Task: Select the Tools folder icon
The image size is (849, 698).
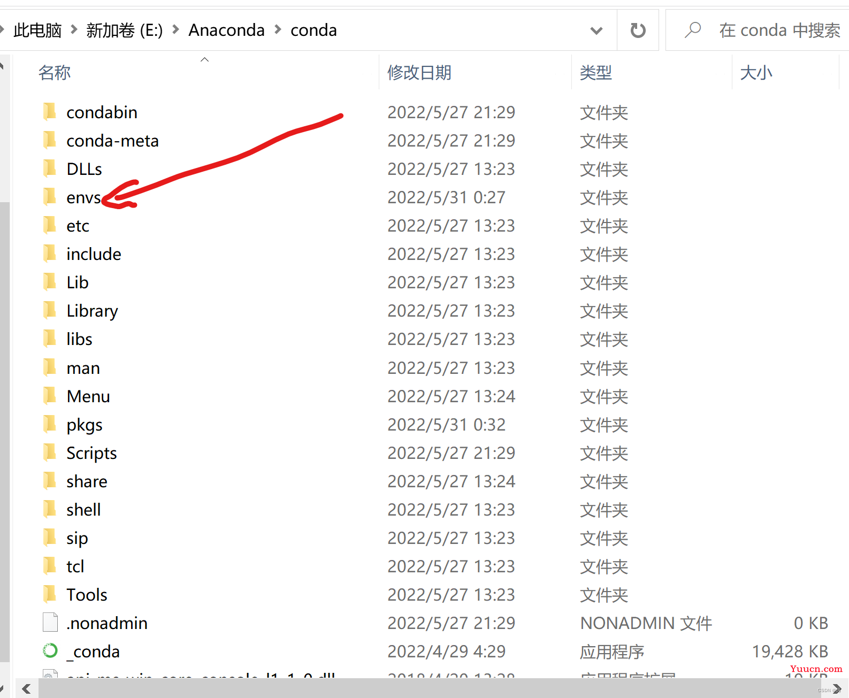Action: pyautogui.click(x=49, y=594)
